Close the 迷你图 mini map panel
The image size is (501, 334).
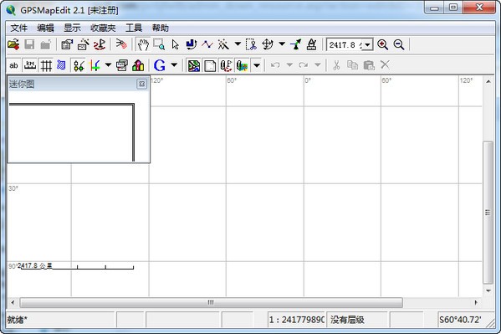142,85
